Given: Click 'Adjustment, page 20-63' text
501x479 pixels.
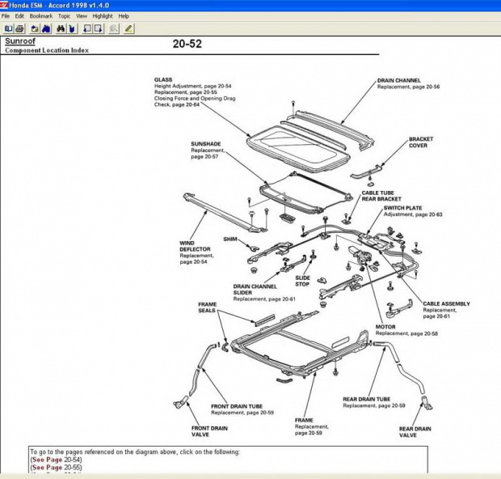Looking at the screenshot, I should pyautogui.click(x=413, y=214).
